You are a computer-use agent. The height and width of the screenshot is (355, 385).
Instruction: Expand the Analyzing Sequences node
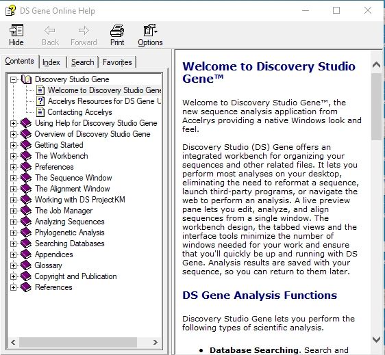coord(13,222)
